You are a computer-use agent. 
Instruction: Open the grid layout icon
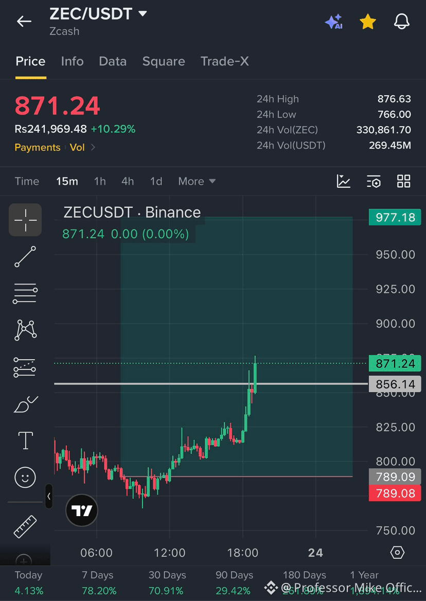tap(404, 181)
